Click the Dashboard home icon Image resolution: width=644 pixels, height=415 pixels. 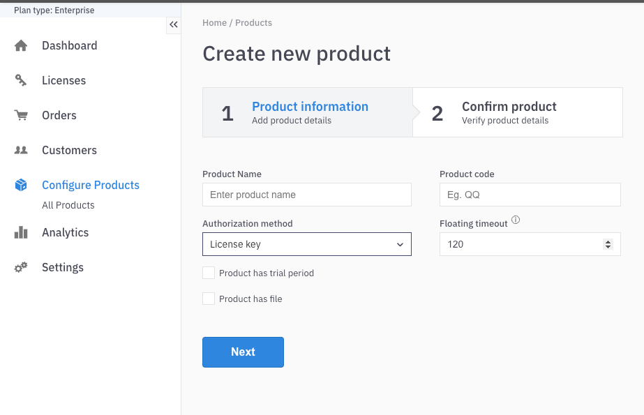tap(21, 46)
